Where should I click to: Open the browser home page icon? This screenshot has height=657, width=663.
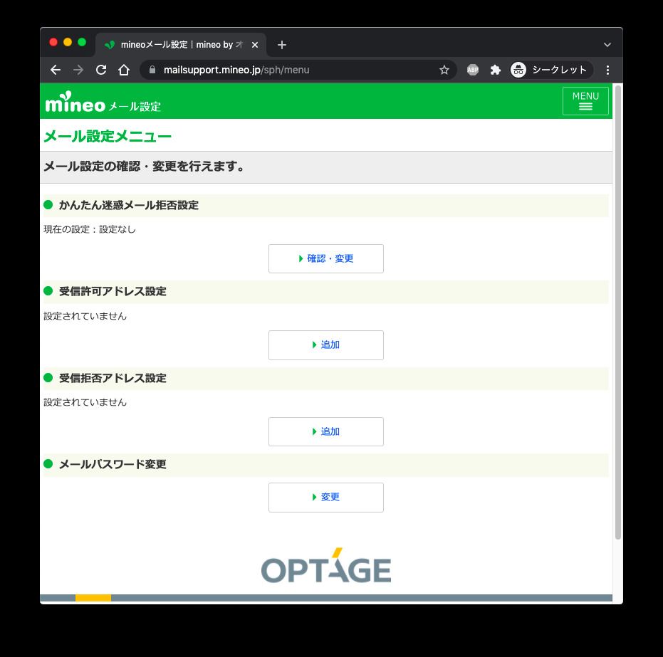(124, 70)
